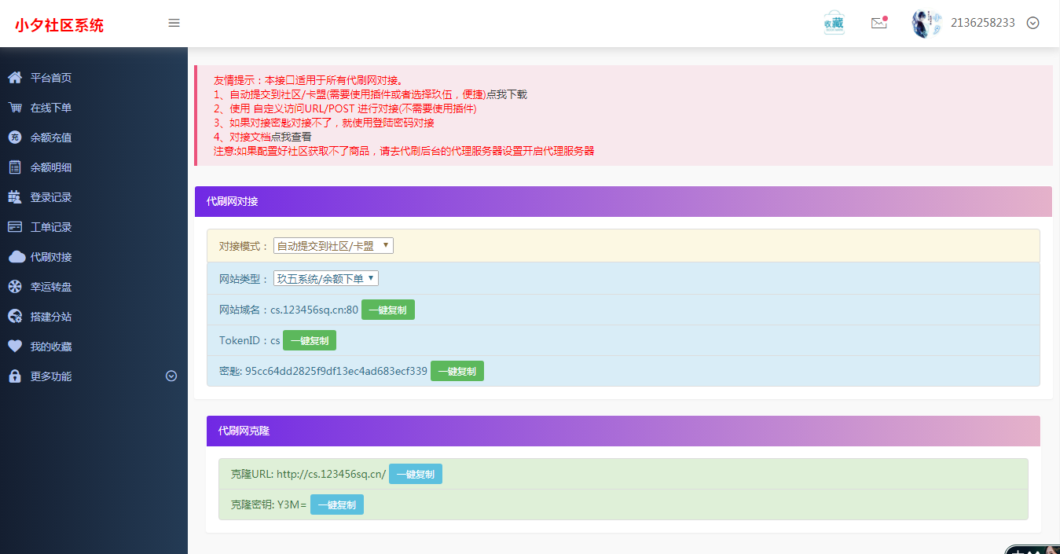This screenshot has width=1060, height=554.
Task: Click the globe icon for 搭建分站
Action: point(14,317)
